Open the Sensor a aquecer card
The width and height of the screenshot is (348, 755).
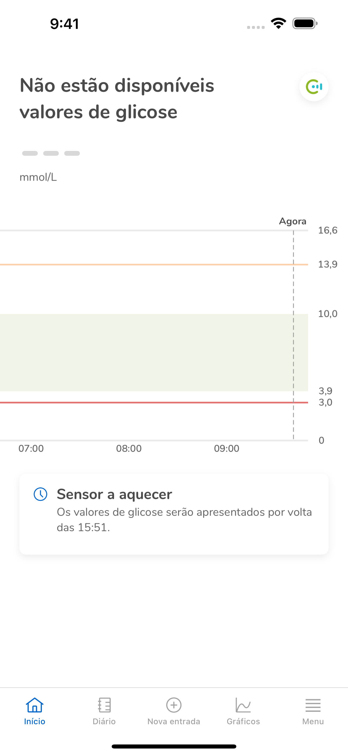tap(174, 514)
